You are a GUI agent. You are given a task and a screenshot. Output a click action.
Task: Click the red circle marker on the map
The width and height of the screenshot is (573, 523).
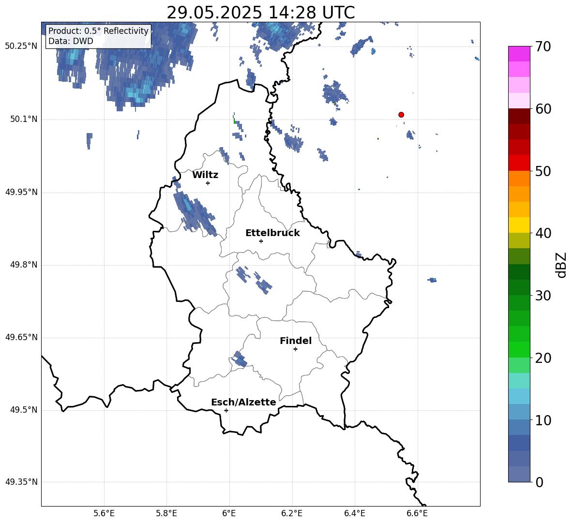pyautogui.click(x=401, y=115)
